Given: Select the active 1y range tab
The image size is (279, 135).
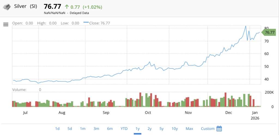Looking at the screenshot, I should coord(138,128).
